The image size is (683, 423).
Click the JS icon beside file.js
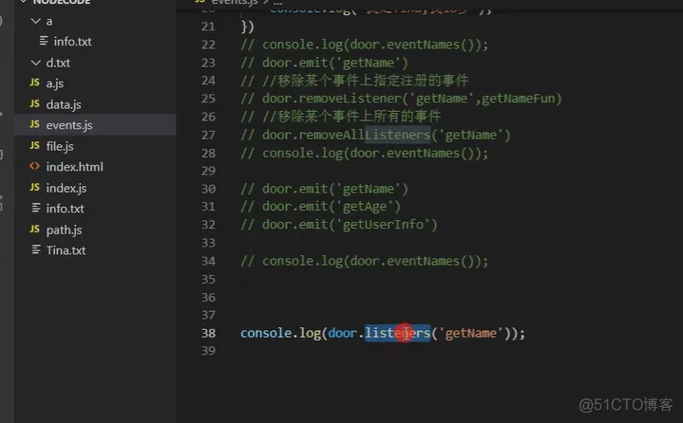tap(35, 146)
